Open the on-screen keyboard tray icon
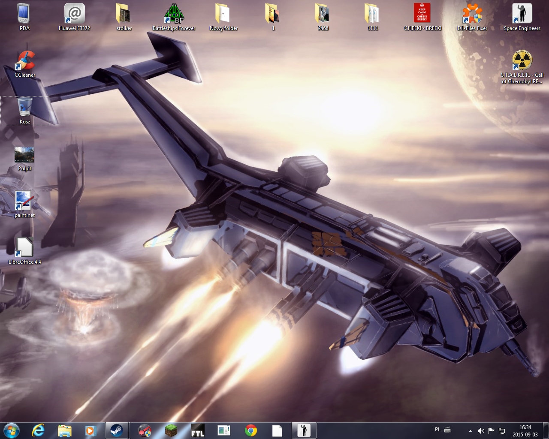 tap(447, 430)
